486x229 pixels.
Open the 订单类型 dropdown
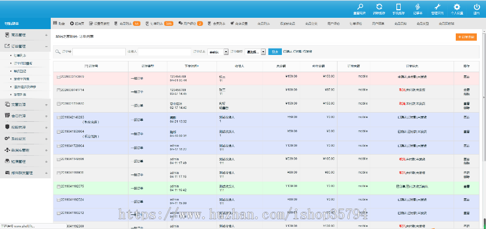point(255,52)
